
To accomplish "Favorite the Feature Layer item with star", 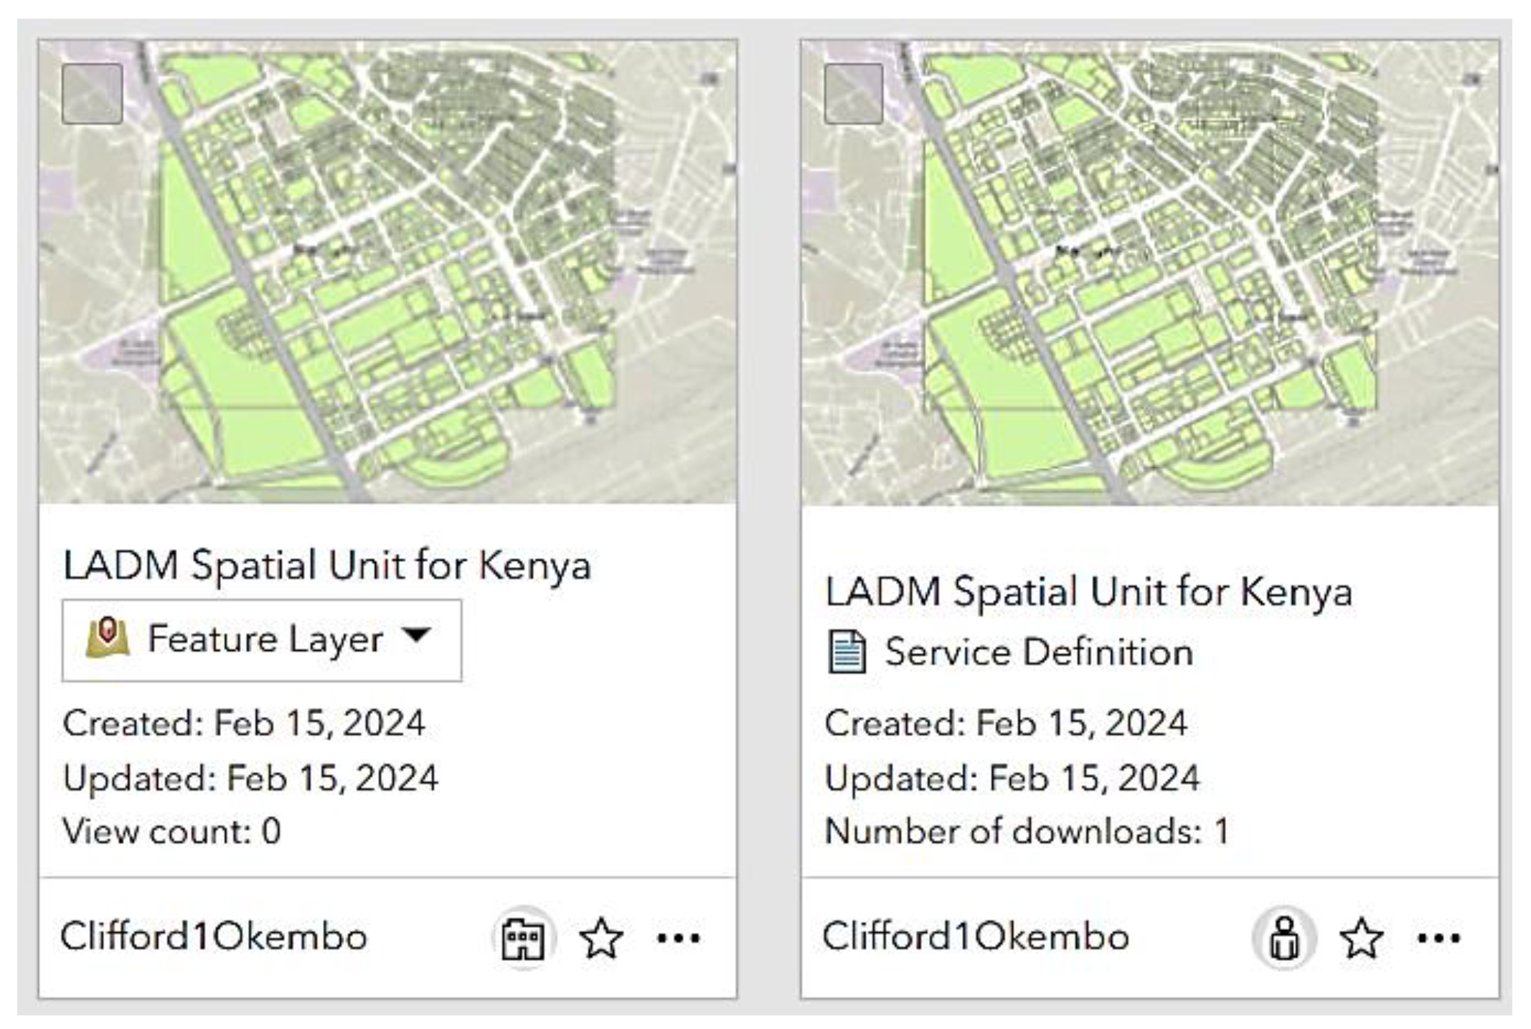I will [600, 938].
